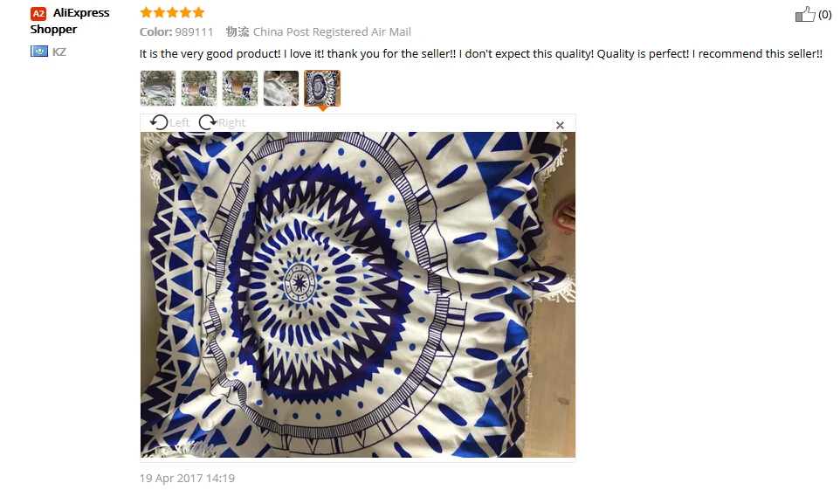Select the fifth star in the rating
Viewport: 840px width, 490px height.
point(198,12)
